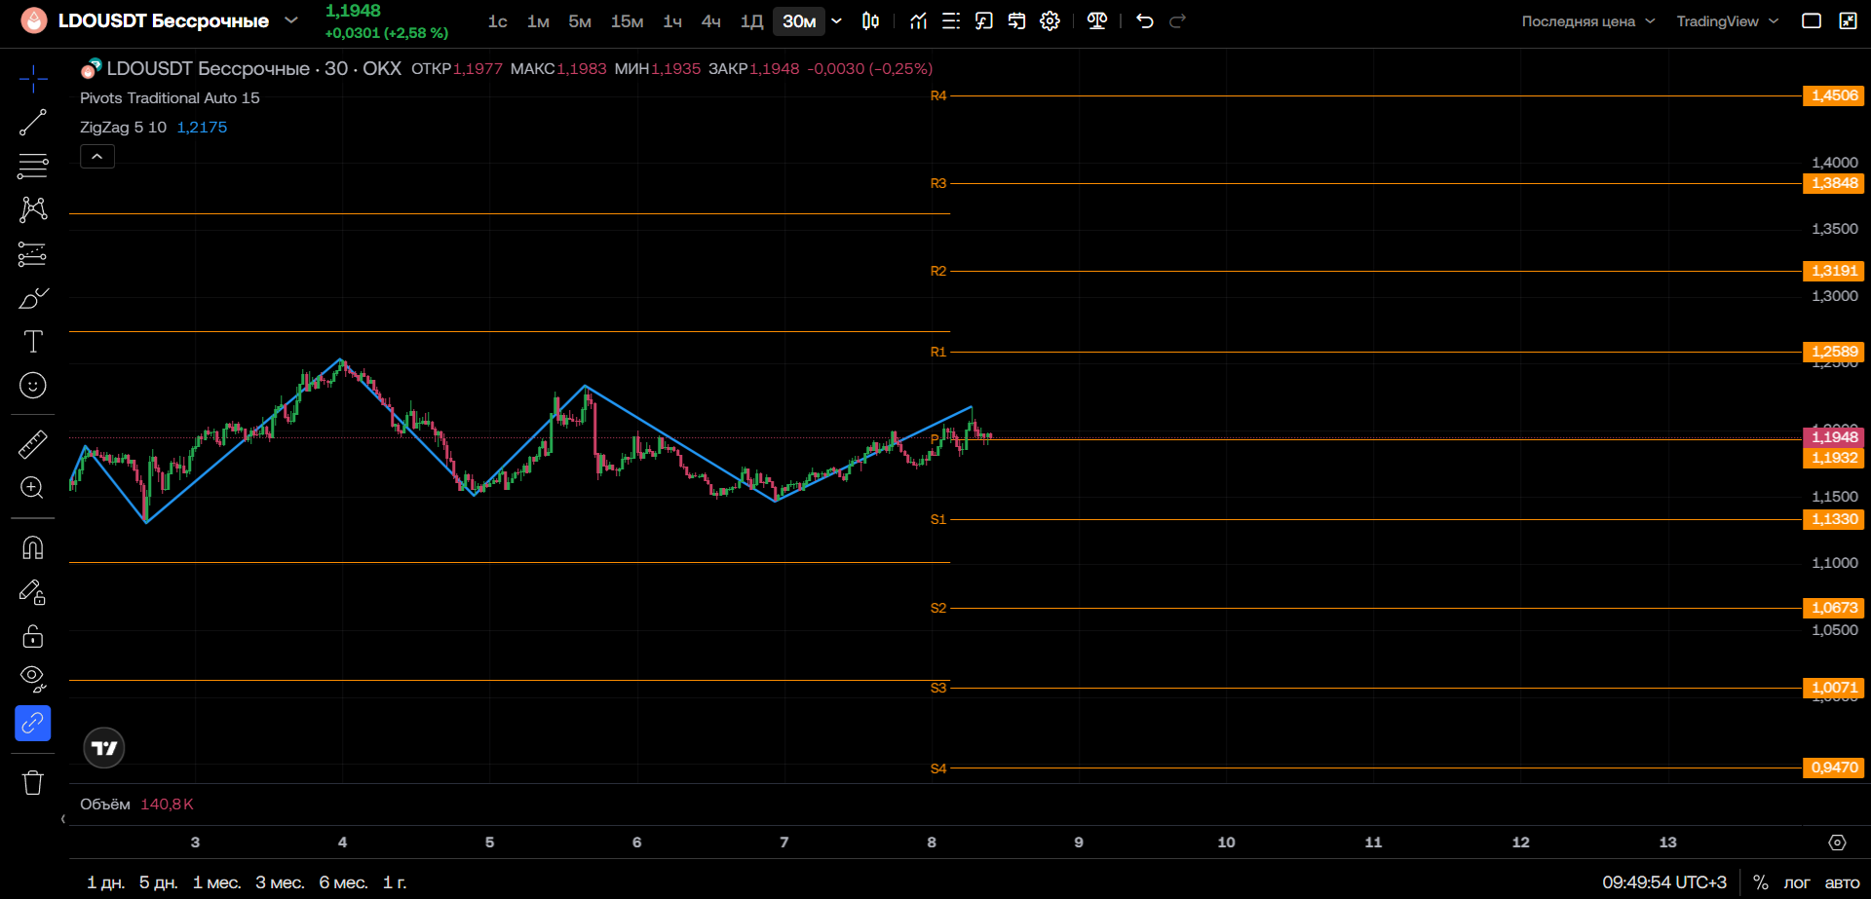Click the trash icon to remove drawings
The width and height of the screenshot is (1871, 899).
pyautogui.click(x=33, y=782)
